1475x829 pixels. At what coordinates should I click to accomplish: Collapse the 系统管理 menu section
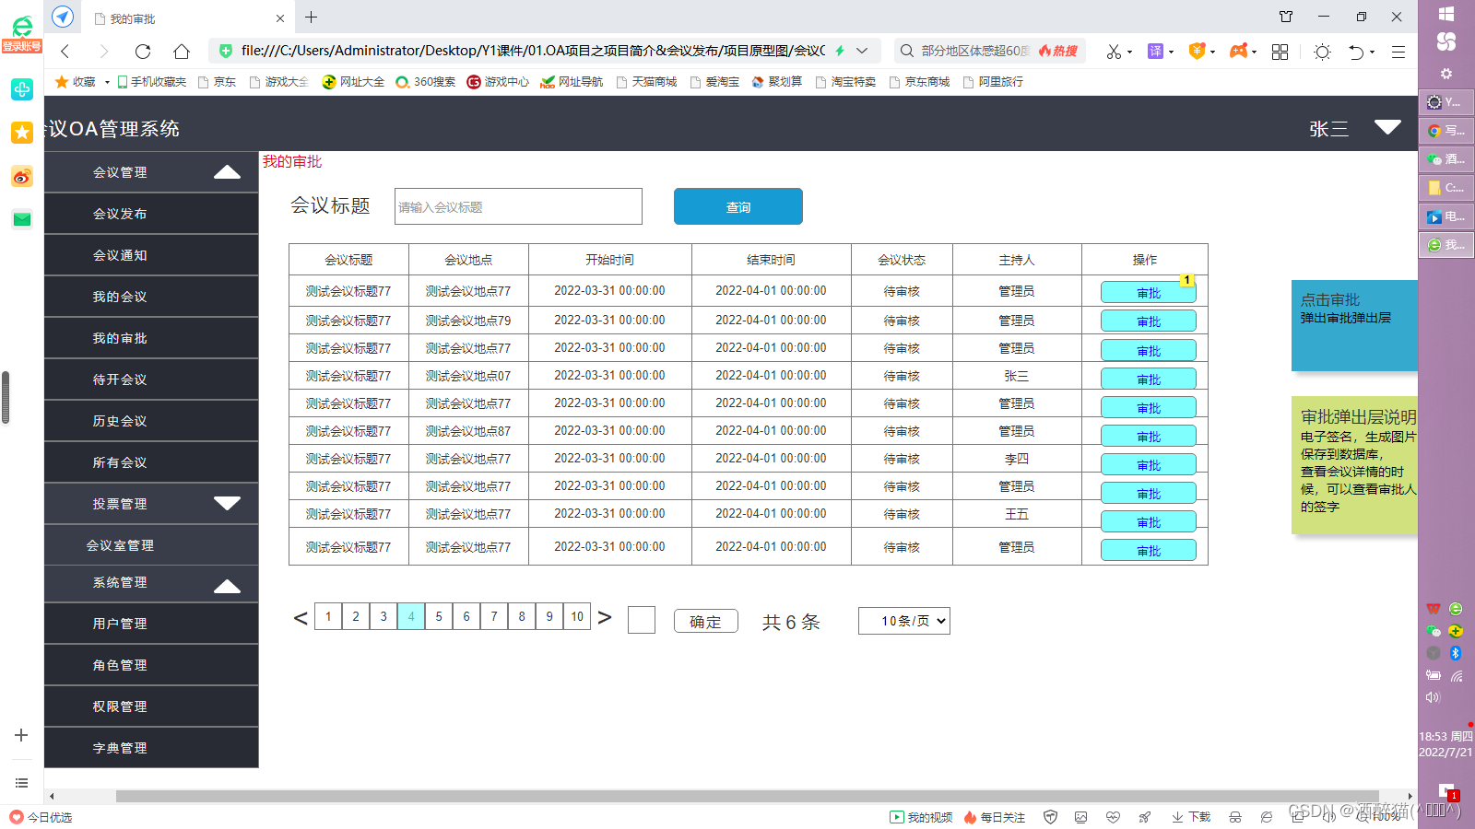pyautogui.click(x=227, y=587)
